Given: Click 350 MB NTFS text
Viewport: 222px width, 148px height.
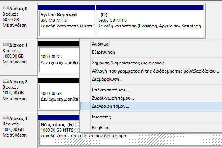Looking at the screenshot, I should coord(54,20).
